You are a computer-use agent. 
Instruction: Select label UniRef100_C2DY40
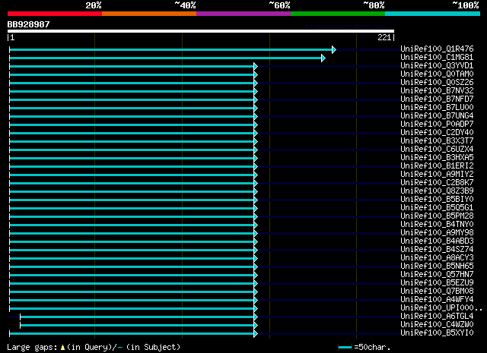(437, 132)
